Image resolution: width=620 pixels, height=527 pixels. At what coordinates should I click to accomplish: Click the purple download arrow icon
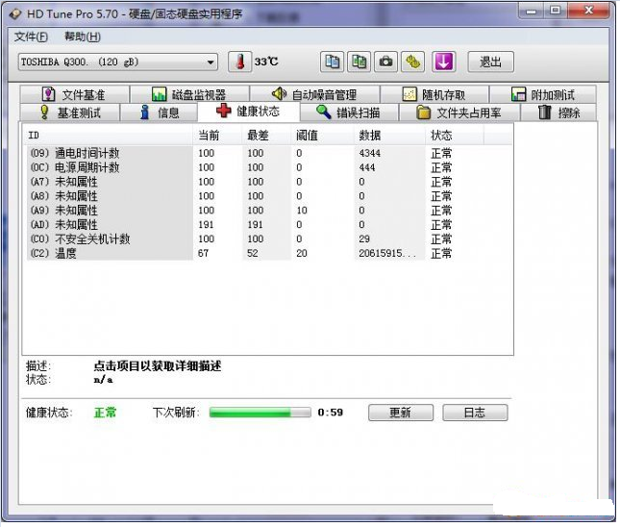443,62
